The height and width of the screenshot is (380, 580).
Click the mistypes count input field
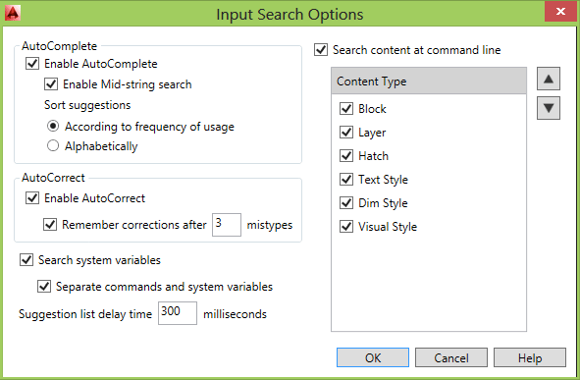coord(227,224)
